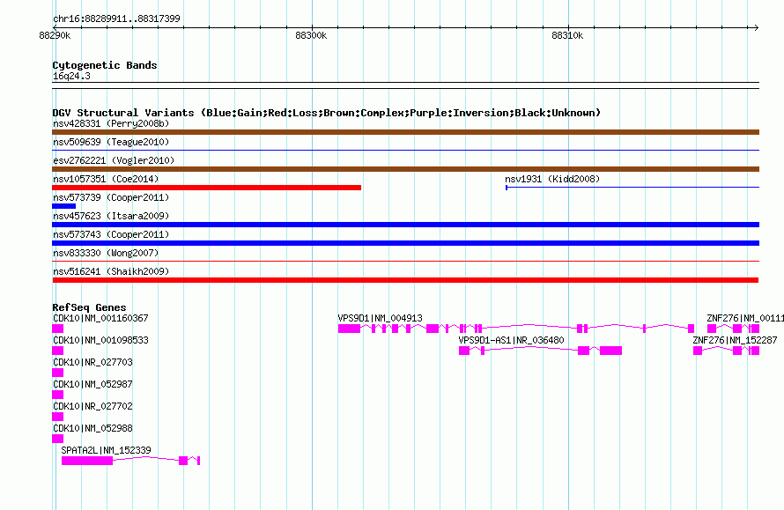
Task: Click the 16q24.3 band label
Action: pyautogui.click(x=71, y=76)
